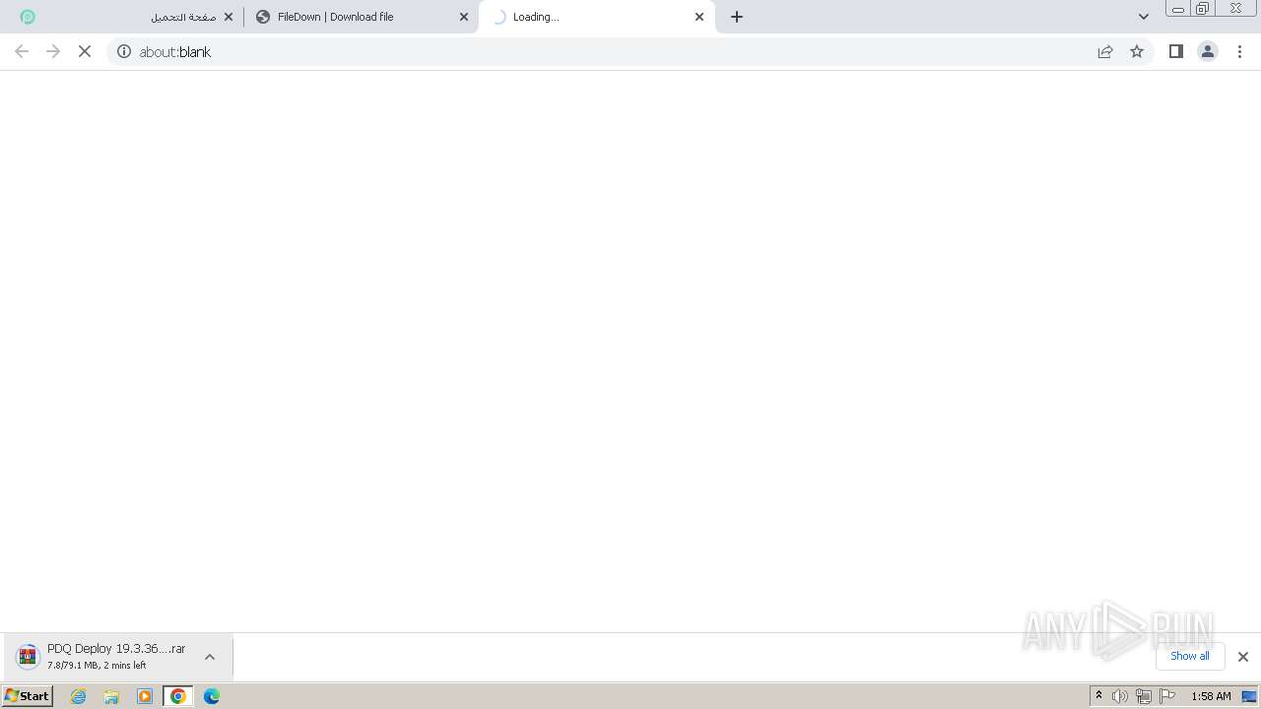Share this page icon

(1105, 51)
